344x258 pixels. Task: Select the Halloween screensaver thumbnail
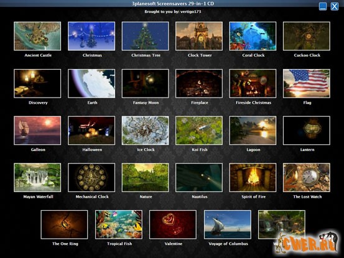tap(91, 131)
